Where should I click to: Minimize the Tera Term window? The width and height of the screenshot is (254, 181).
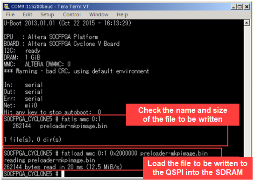click(233, 7)
